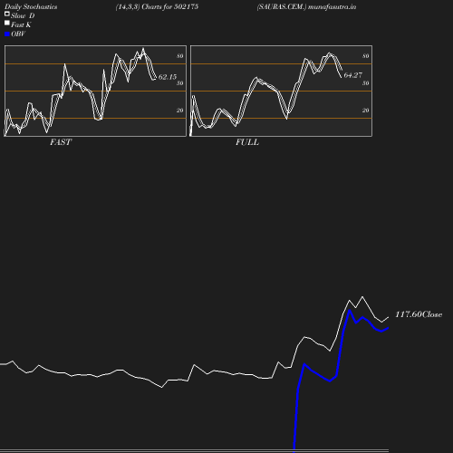Click the FULL stochastic chart panel
Viewport: 453px width, 453px height.
pos(281,91)
